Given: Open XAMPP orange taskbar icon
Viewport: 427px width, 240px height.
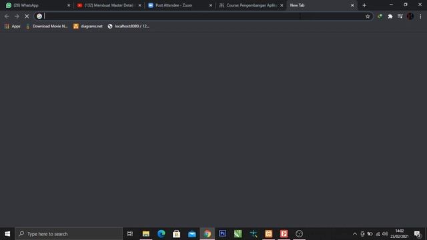Looking at the screenshot, I should 268,234.
